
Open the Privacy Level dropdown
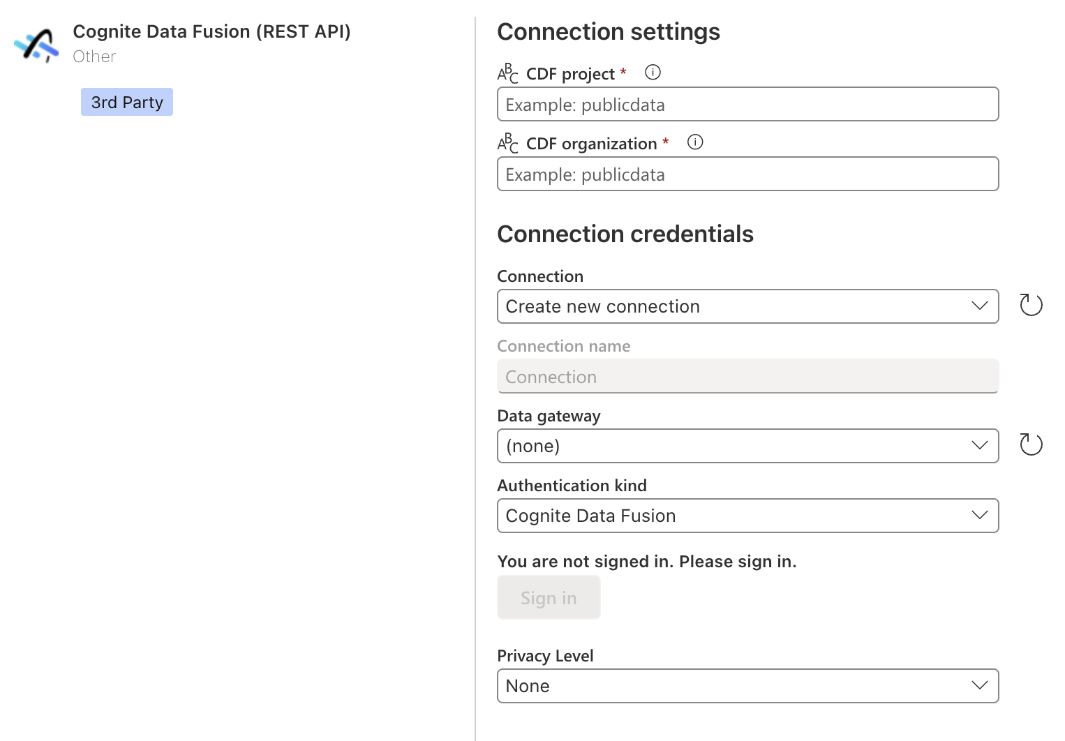tap(747, 686)
